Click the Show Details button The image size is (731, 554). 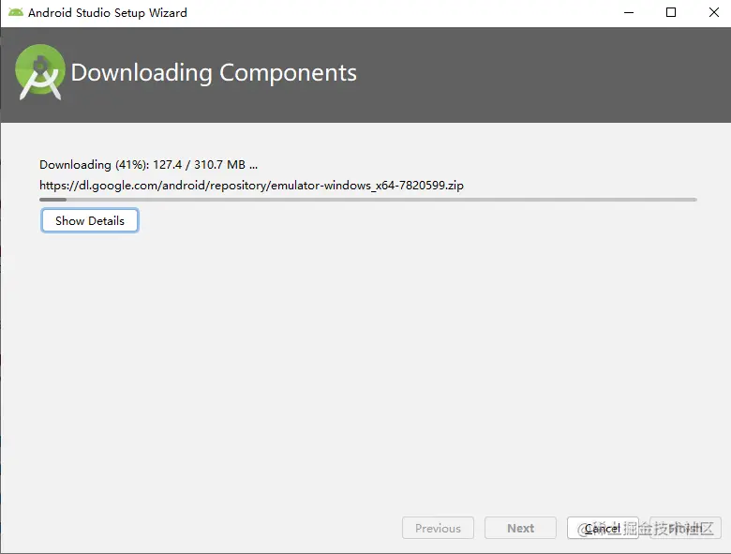(x=90, y=220)
